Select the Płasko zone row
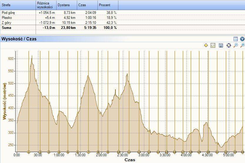245x163 pixels. 59,18
